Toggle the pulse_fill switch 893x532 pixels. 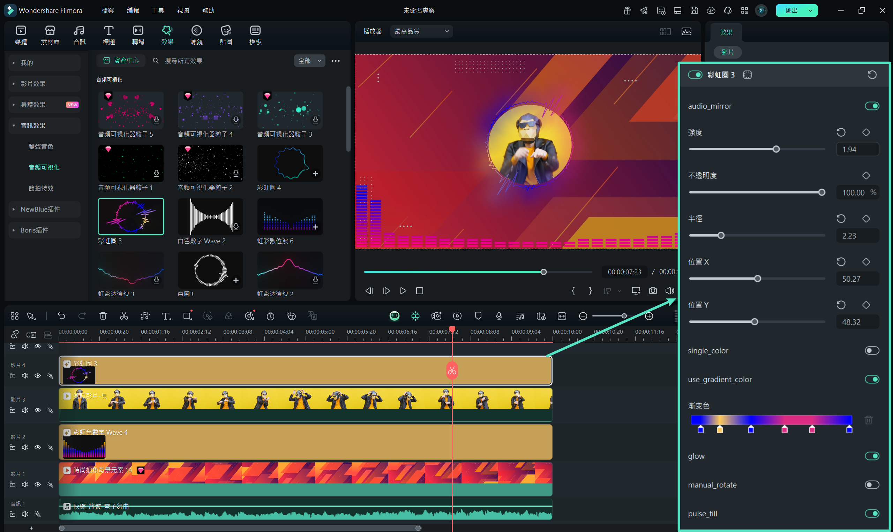(x=872, y=514)
